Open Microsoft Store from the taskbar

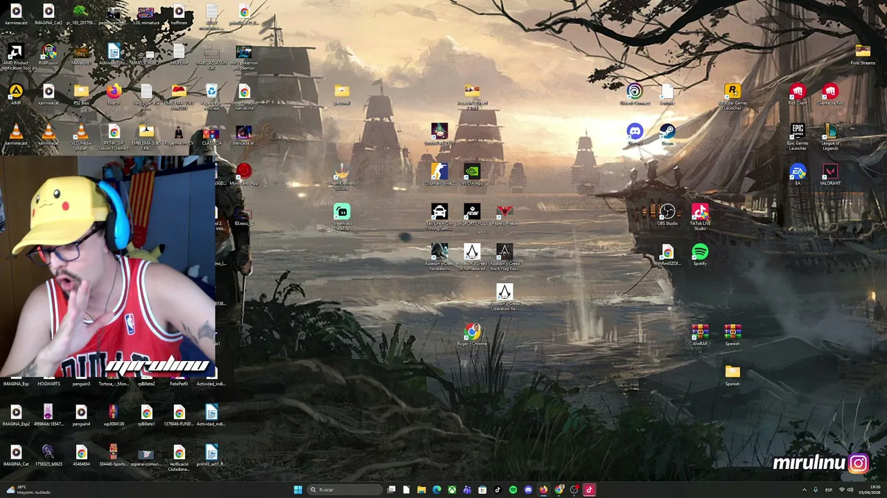point(482,490)
